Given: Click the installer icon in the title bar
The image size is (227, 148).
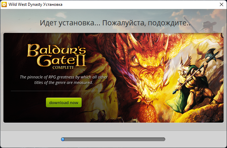Looking at the screenshot, I should coord(4,4).
